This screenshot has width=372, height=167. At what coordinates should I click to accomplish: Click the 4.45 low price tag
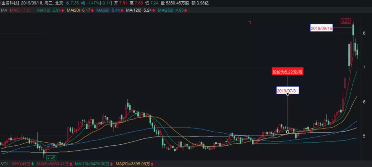pos(51,158)
